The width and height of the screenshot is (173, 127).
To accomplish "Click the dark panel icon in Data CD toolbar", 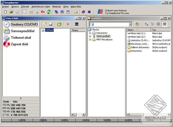I will coord(76,24).
